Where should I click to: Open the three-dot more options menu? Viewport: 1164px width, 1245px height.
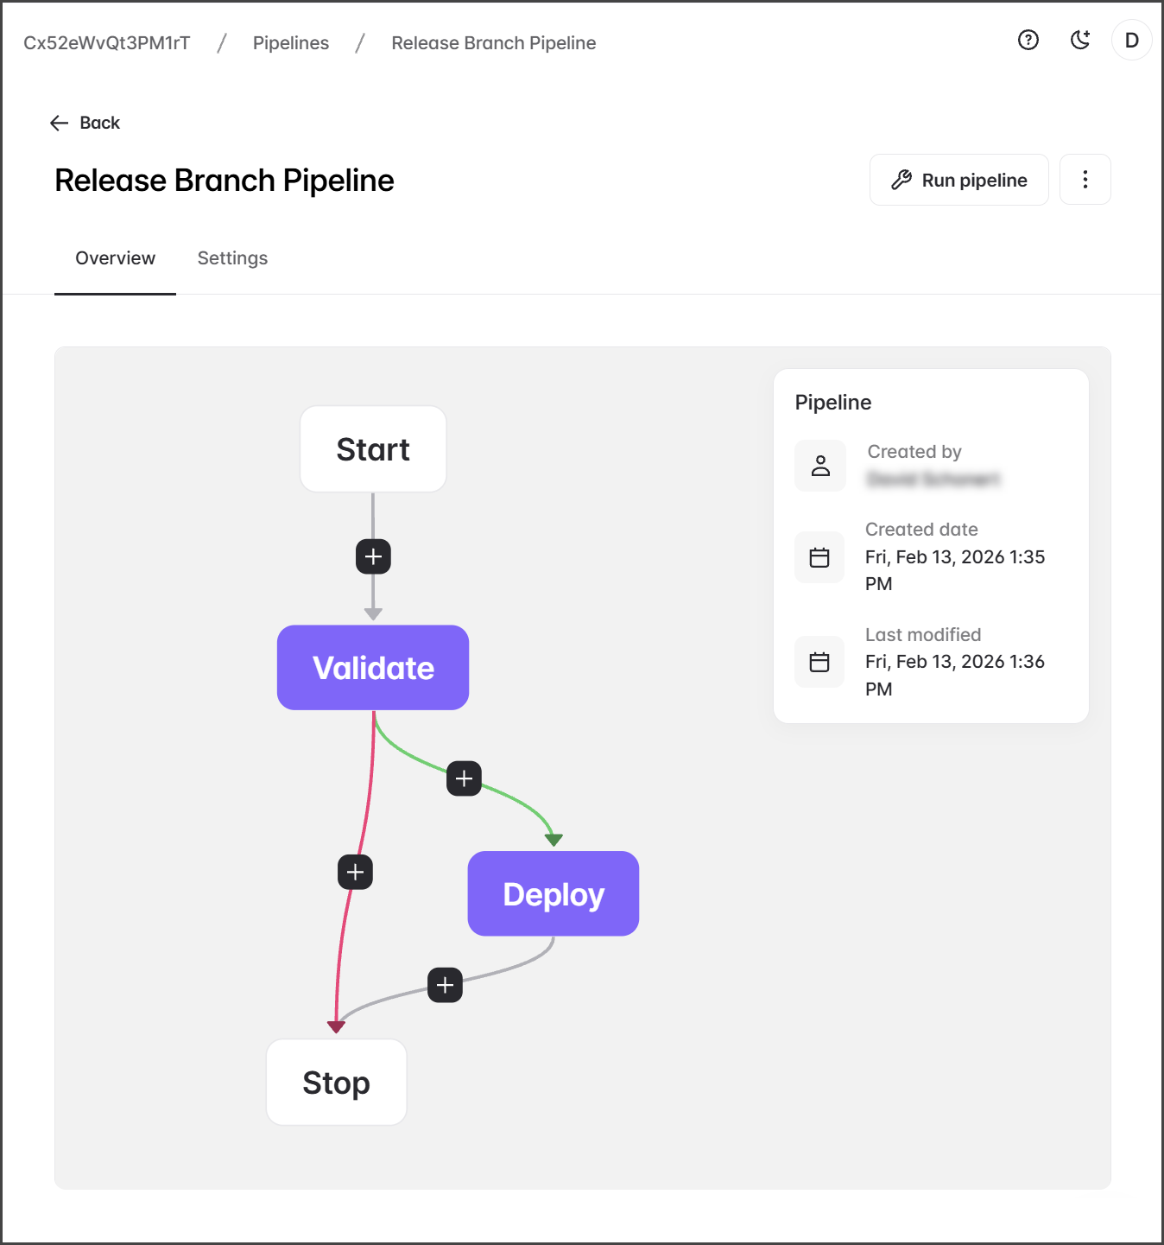coord(1085,180)
